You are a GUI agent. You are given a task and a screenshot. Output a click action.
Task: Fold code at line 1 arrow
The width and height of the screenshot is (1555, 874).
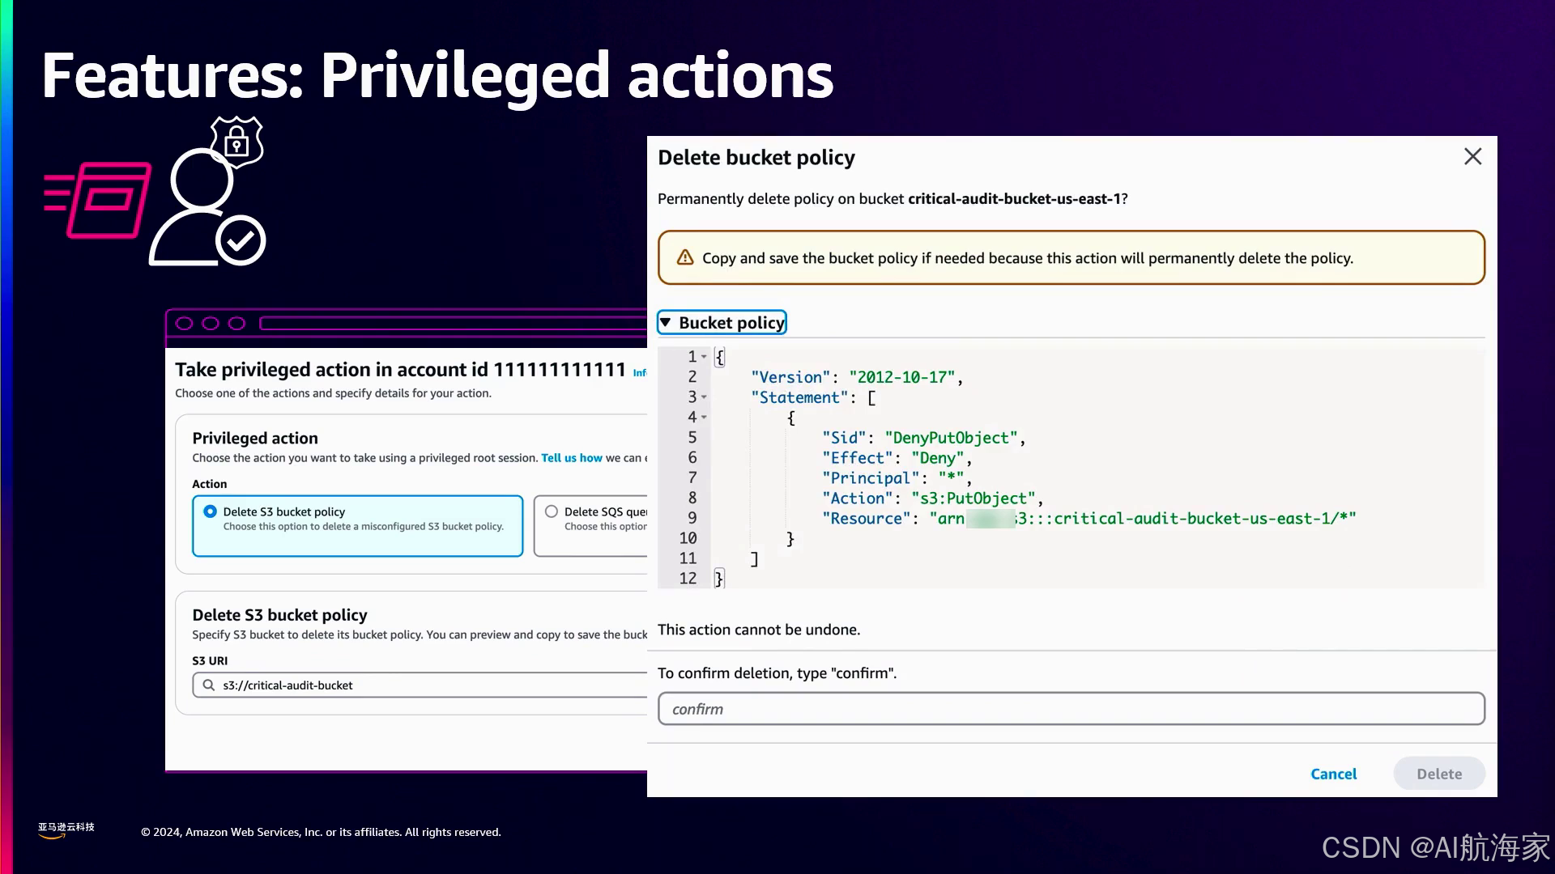[x=704, y=357]
